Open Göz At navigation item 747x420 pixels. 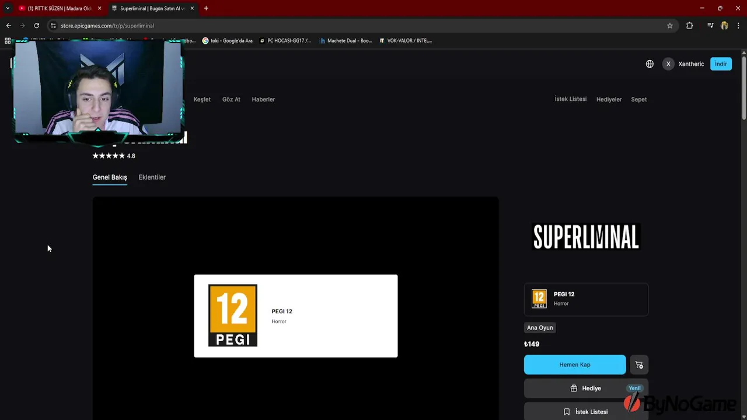click(231, 99)
